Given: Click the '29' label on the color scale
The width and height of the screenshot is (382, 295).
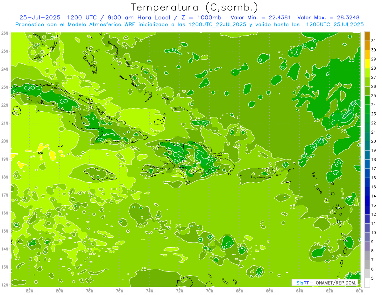Looking at the screenshot, I should (373, 59).
